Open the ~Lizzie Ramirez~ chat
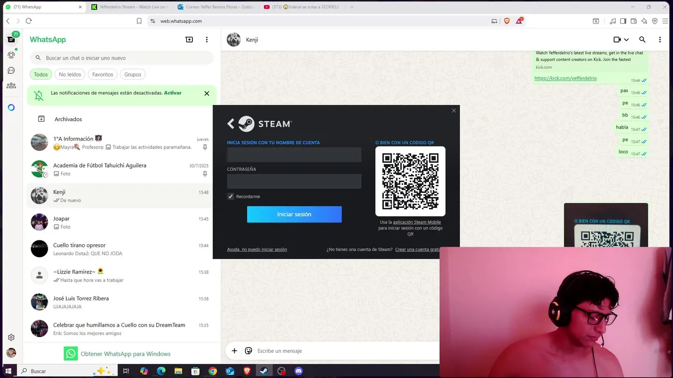Viewport: 673px width, 378px height. click(x=120, y=276)
